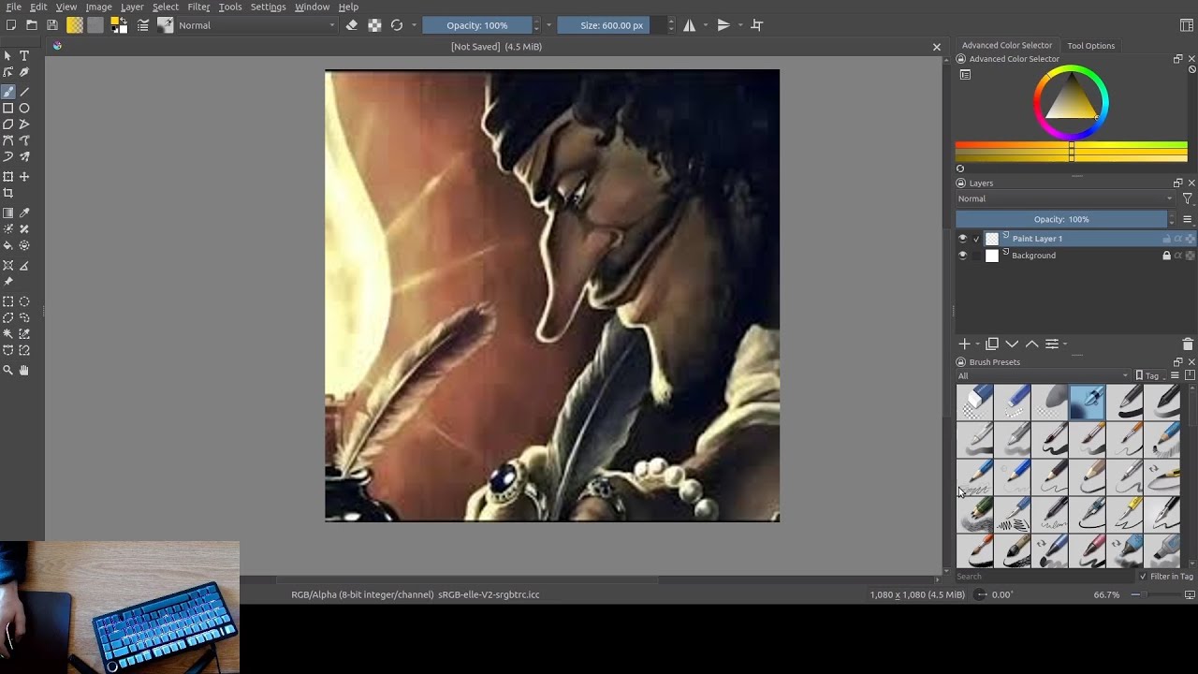Select the Color Sampler eyedropper tool

point(24,213)
